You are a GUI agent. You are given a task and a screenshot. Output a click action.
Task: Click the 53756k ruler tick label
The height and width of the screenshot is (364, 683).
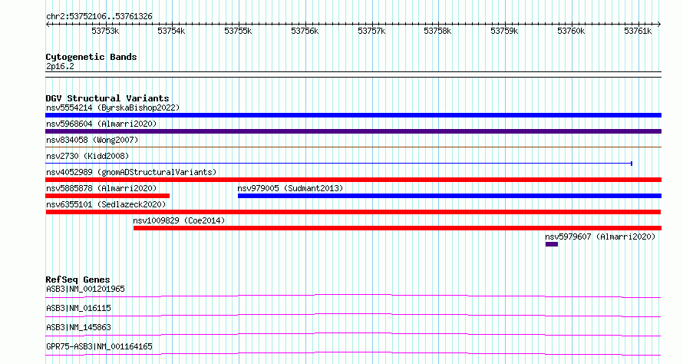tap(305, 31)
